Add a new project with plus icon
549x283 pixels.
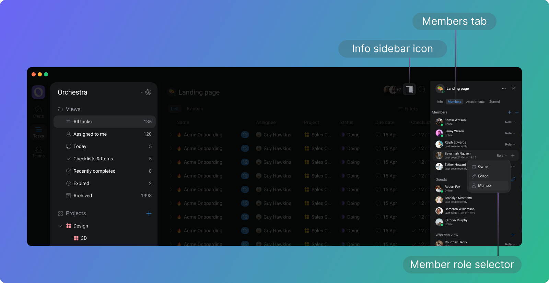(x=149, y=213)
